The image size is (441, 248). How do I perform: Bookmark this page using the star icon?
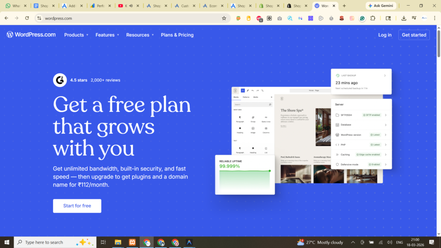click(x=224, y=18)
